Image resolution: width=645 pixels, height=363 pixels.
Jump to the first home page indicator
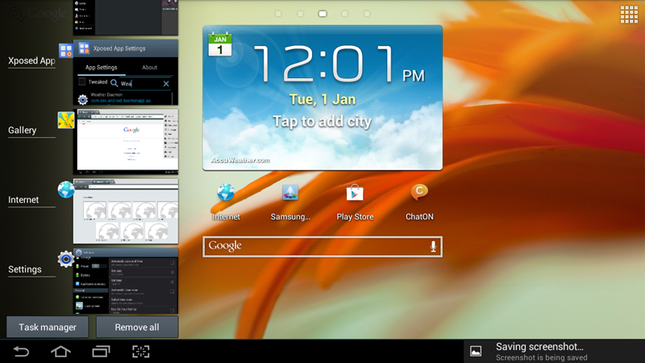click(x=278, y=14)
